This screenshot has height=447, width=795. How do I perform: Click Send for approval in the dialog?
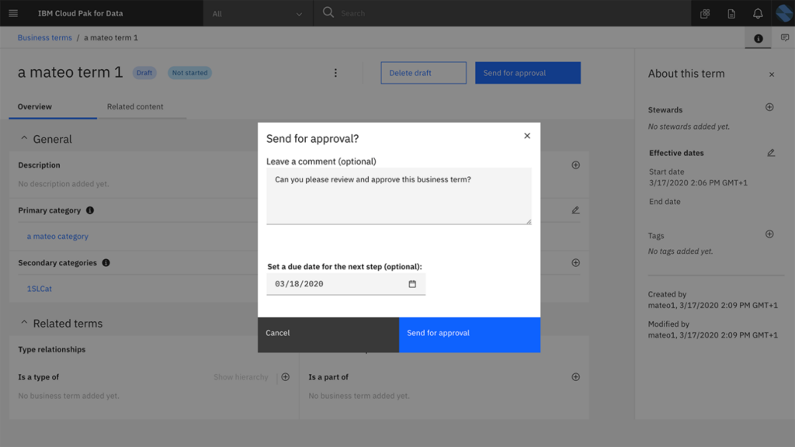[x=469, y=333]
